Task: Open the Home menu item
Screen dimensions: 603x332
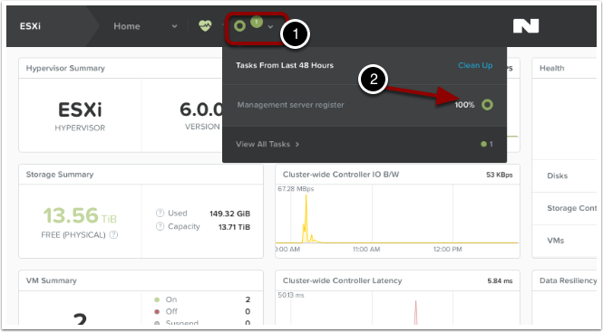Action: [x=127, y=26]
